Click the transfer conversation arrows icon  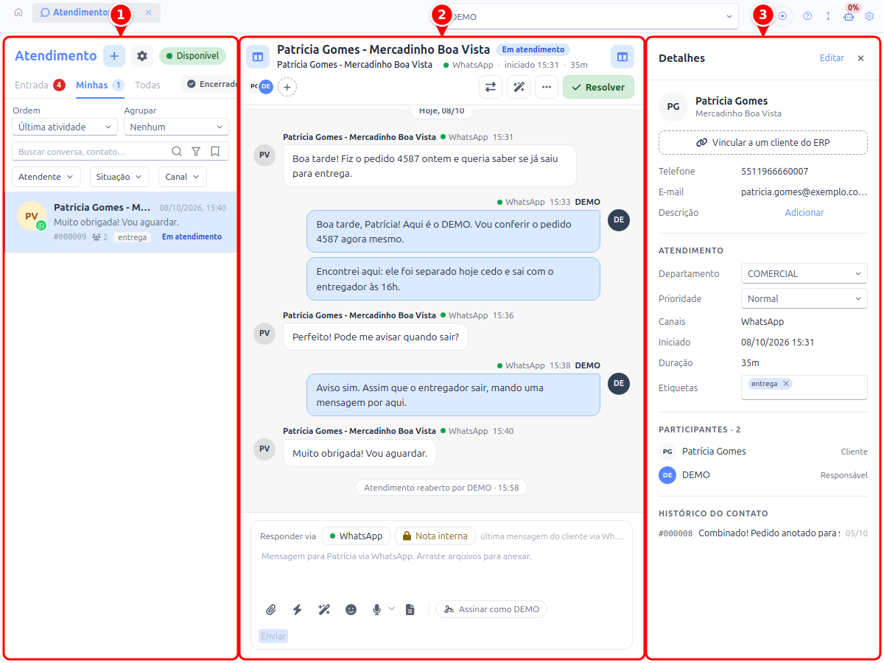490,87
